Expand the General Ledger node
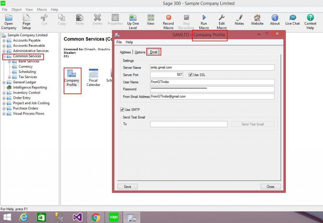This screenshot has width=323, height=223. [4, 82]
